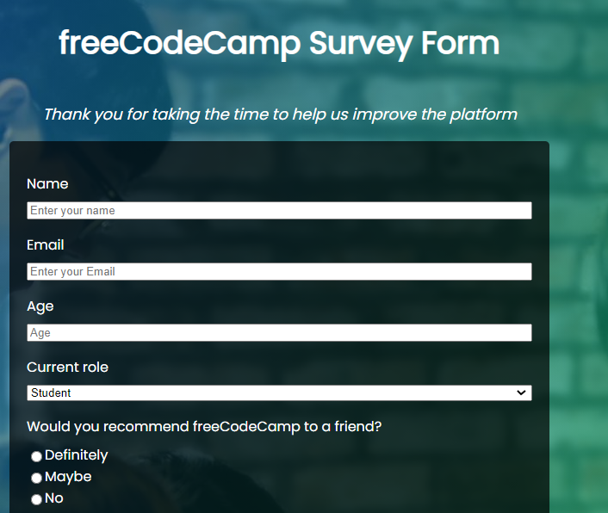Screen dimensions: 608x513
Task: Click the 'Enter your Email' placeholder text
Action: click(x=72, y=272)
